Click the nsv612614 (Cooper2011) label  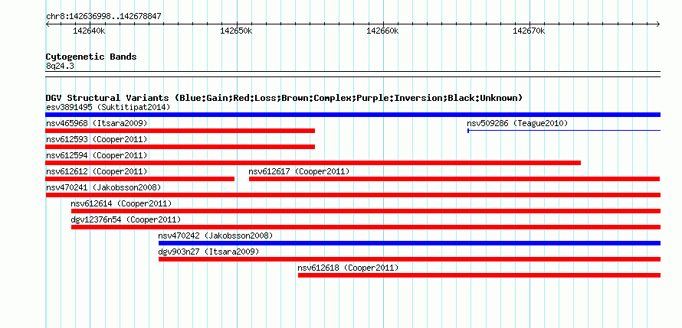(x=121, y=203)
